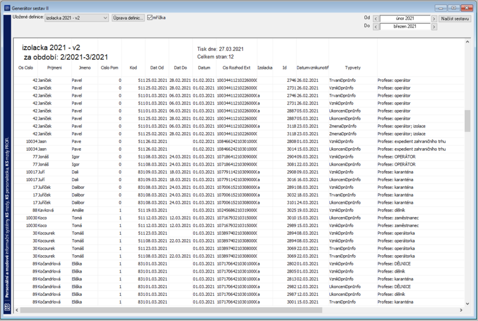Click the horizontal scrollbar left arrow
Image resolution: width=478 pixels, height=321 pixels.
click(x=17, y=310)
